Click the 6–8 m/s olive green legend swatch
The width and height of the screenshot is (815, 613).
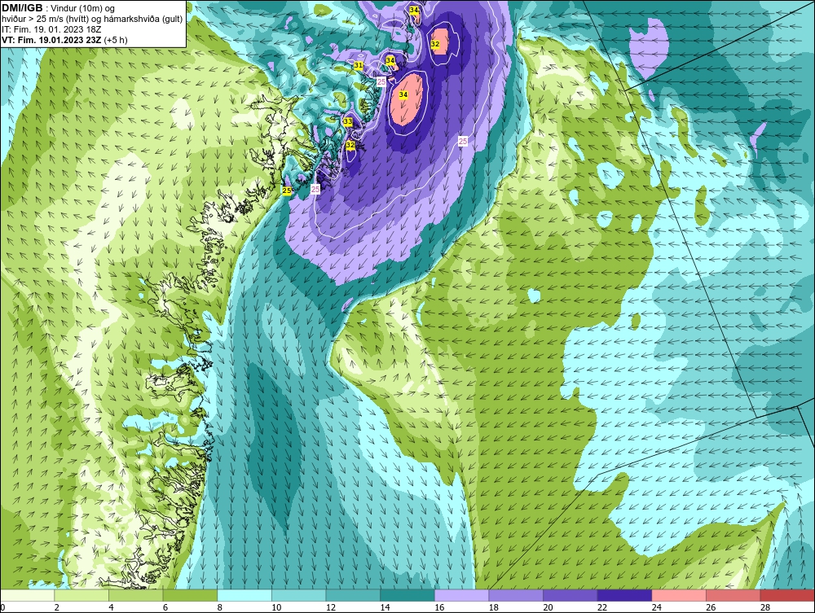(x=190, y=595)
